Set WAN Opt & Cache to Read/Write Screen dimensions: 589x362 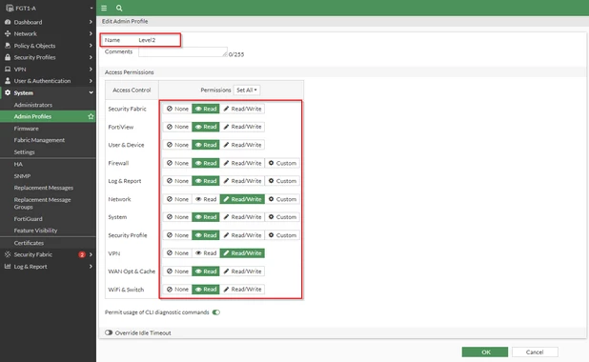pyautogui.click(x=242, y=271)
